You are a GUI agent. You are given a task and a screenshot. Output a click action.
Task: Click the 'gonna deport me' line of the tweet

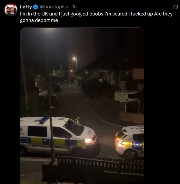pos(39,20)
